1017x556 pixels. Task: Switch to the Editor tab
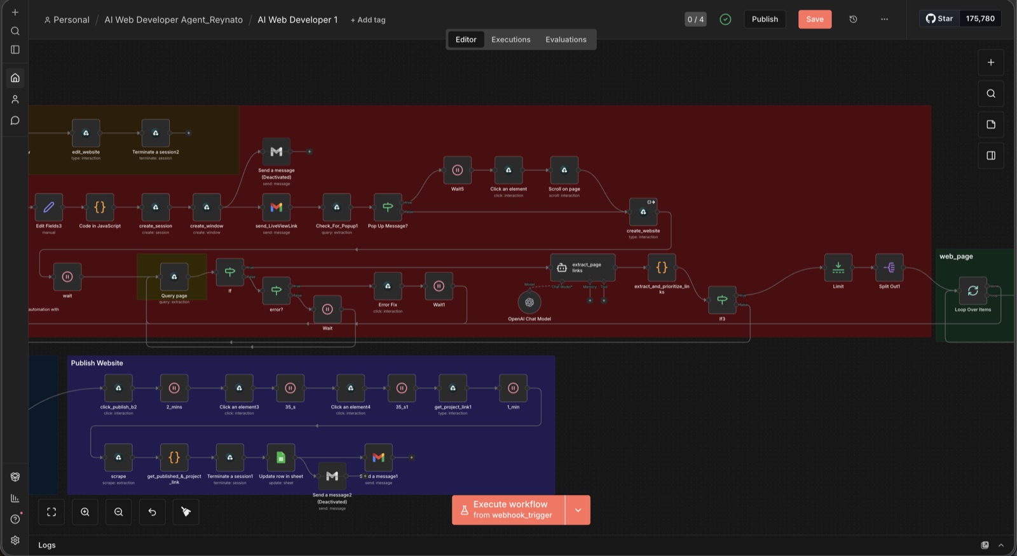point(466,39)
